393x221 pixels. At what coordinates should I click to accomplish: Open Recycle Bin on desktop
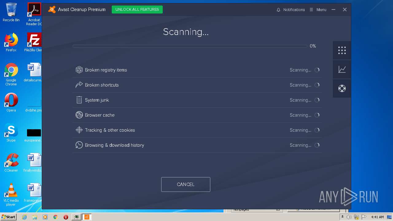point(11,13)
